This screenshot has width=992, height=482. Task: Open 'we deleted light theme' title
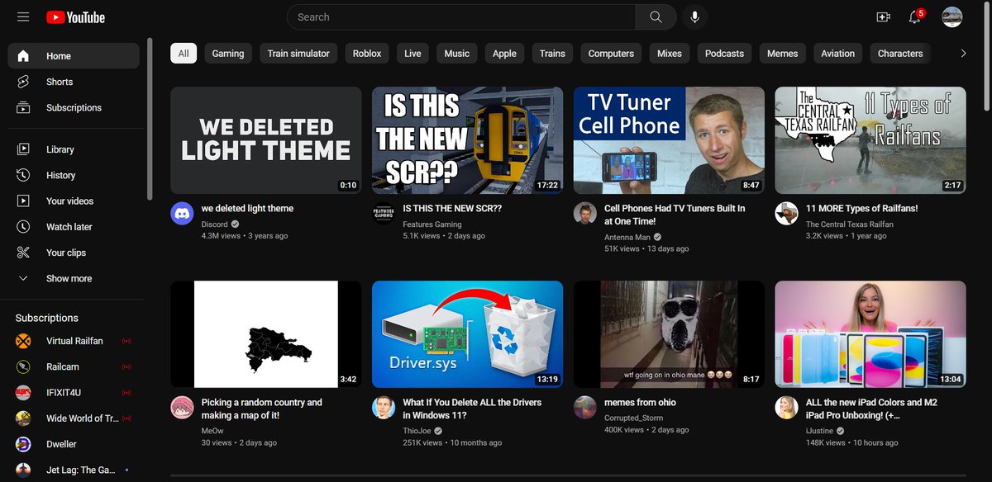click(247, 209)
